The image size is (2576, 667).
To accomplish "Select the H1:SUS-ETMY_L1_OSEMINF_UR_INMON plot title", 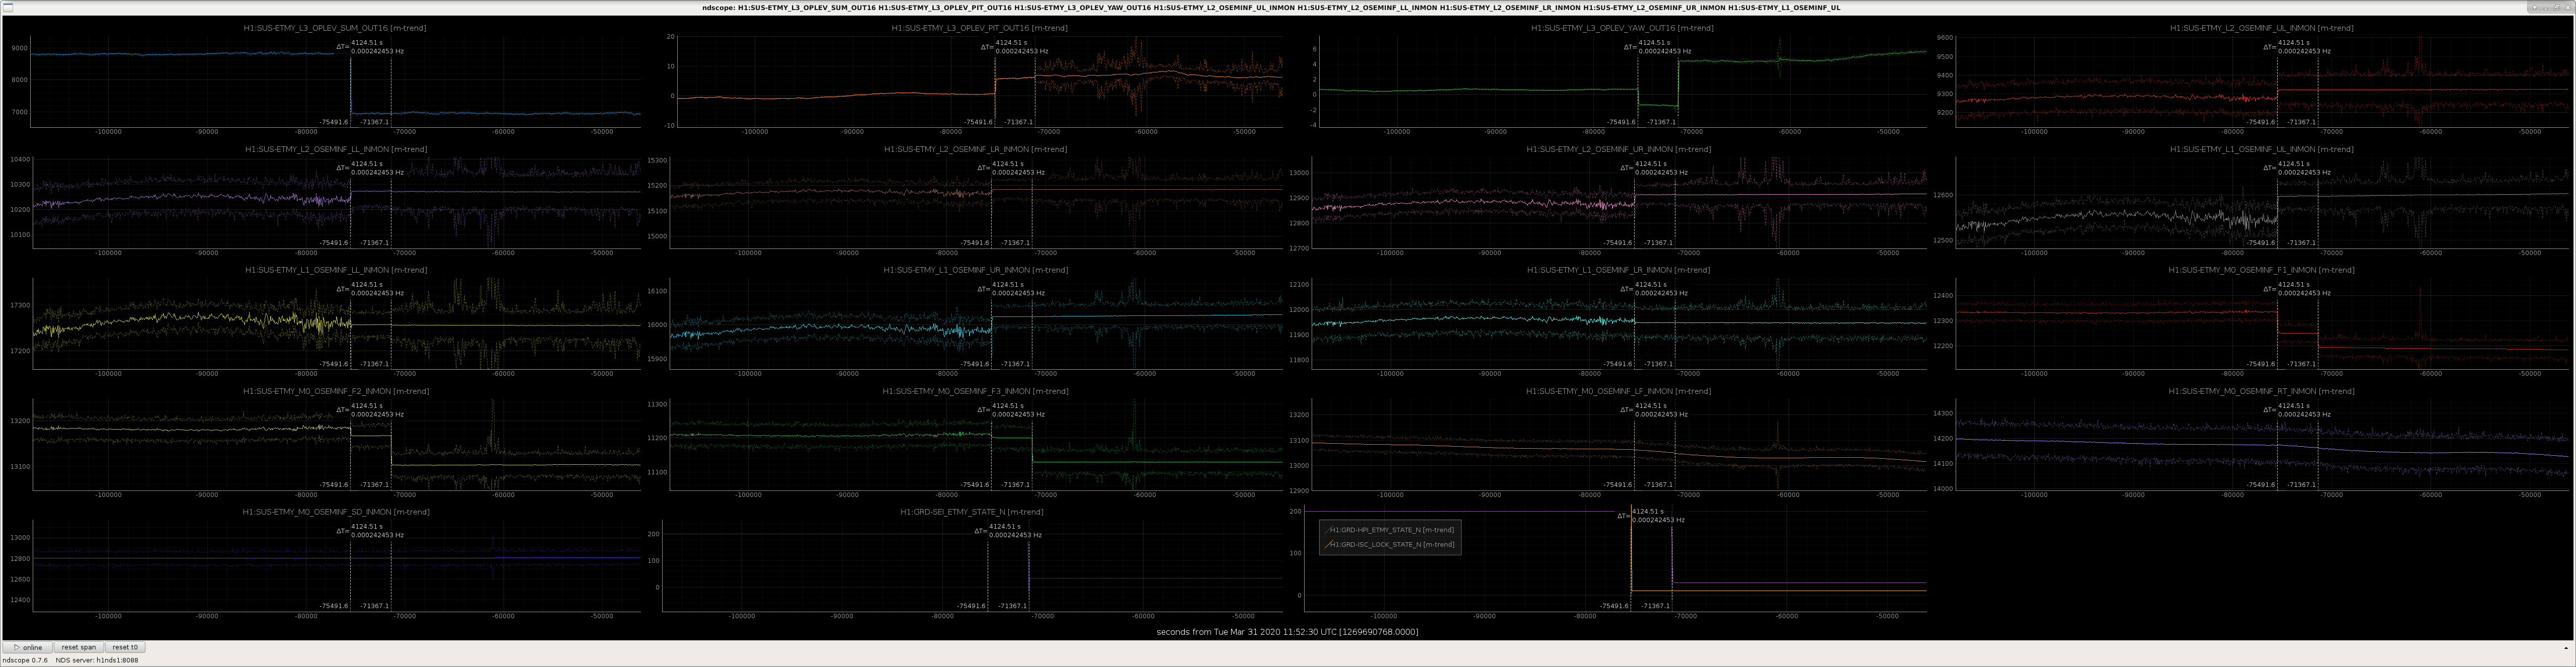I will coord(975,270).
